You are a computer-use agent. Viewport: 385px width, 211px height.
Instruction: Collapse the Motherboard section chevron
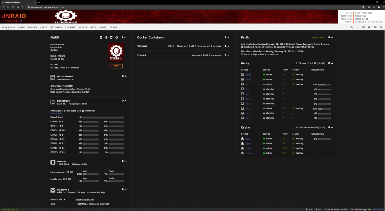tap(126, 76)
